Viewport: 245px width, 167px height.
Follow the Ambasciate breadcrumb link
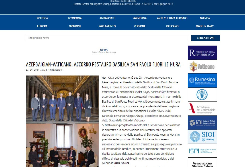[111, 52]
